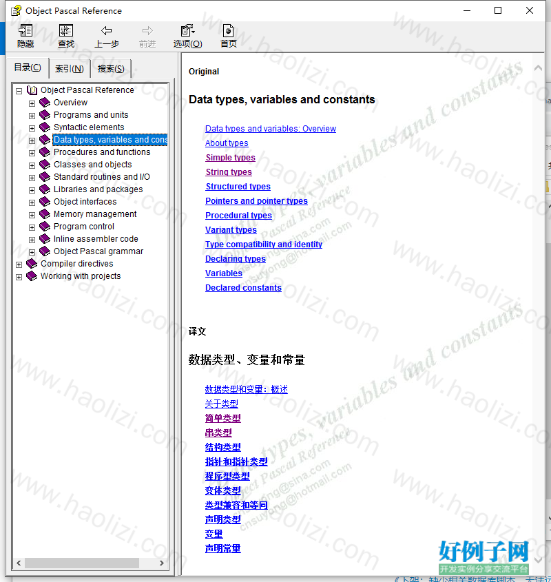Open the 结构类型 link

pos(222,447)
